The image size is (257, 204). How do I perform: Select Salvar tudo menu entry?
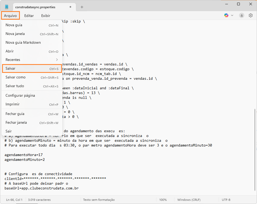point(32,86)
